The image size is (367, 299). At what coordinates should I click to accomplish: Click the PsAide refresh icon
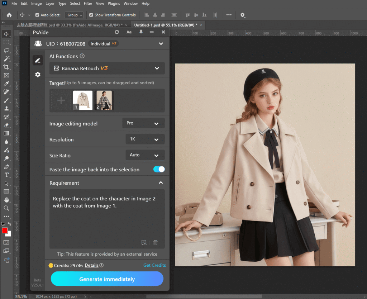pyautogui.click(x=116, y=32)
